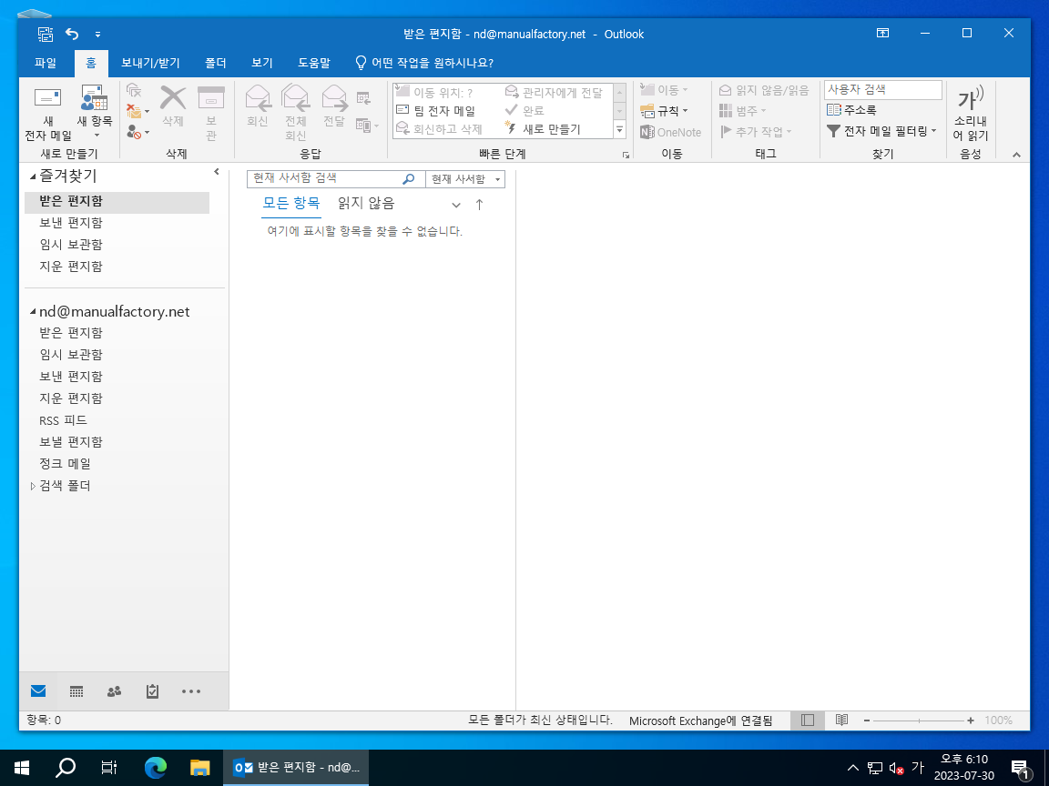The width and height of the screenshot is (1049, 786).
Task: Open sort-by dropdown chevron in message list
Action: [455, 205]
